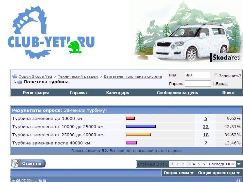Click vote count 5 for до 10000 км
The height and width of the screenshot is (182, 243).
point(206,119)
